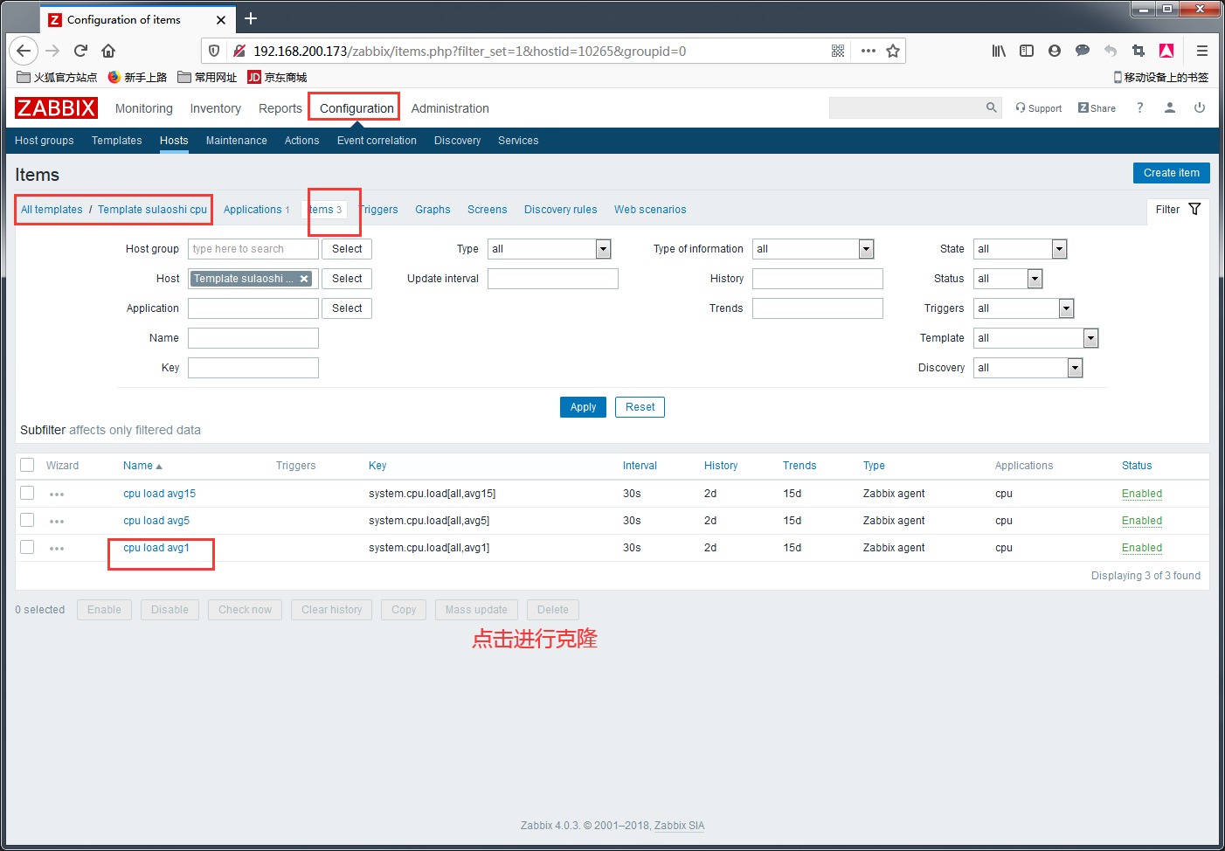Apply the item filter

[583, 407]
